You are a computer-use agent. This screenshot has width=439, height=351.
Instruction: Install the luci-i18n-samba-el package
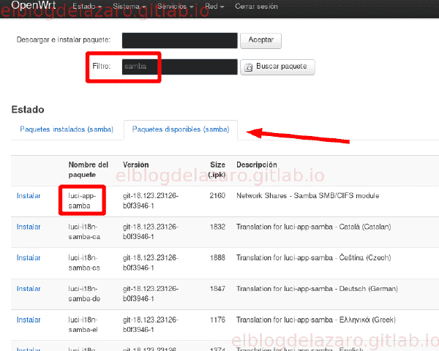tap(29, 320)
